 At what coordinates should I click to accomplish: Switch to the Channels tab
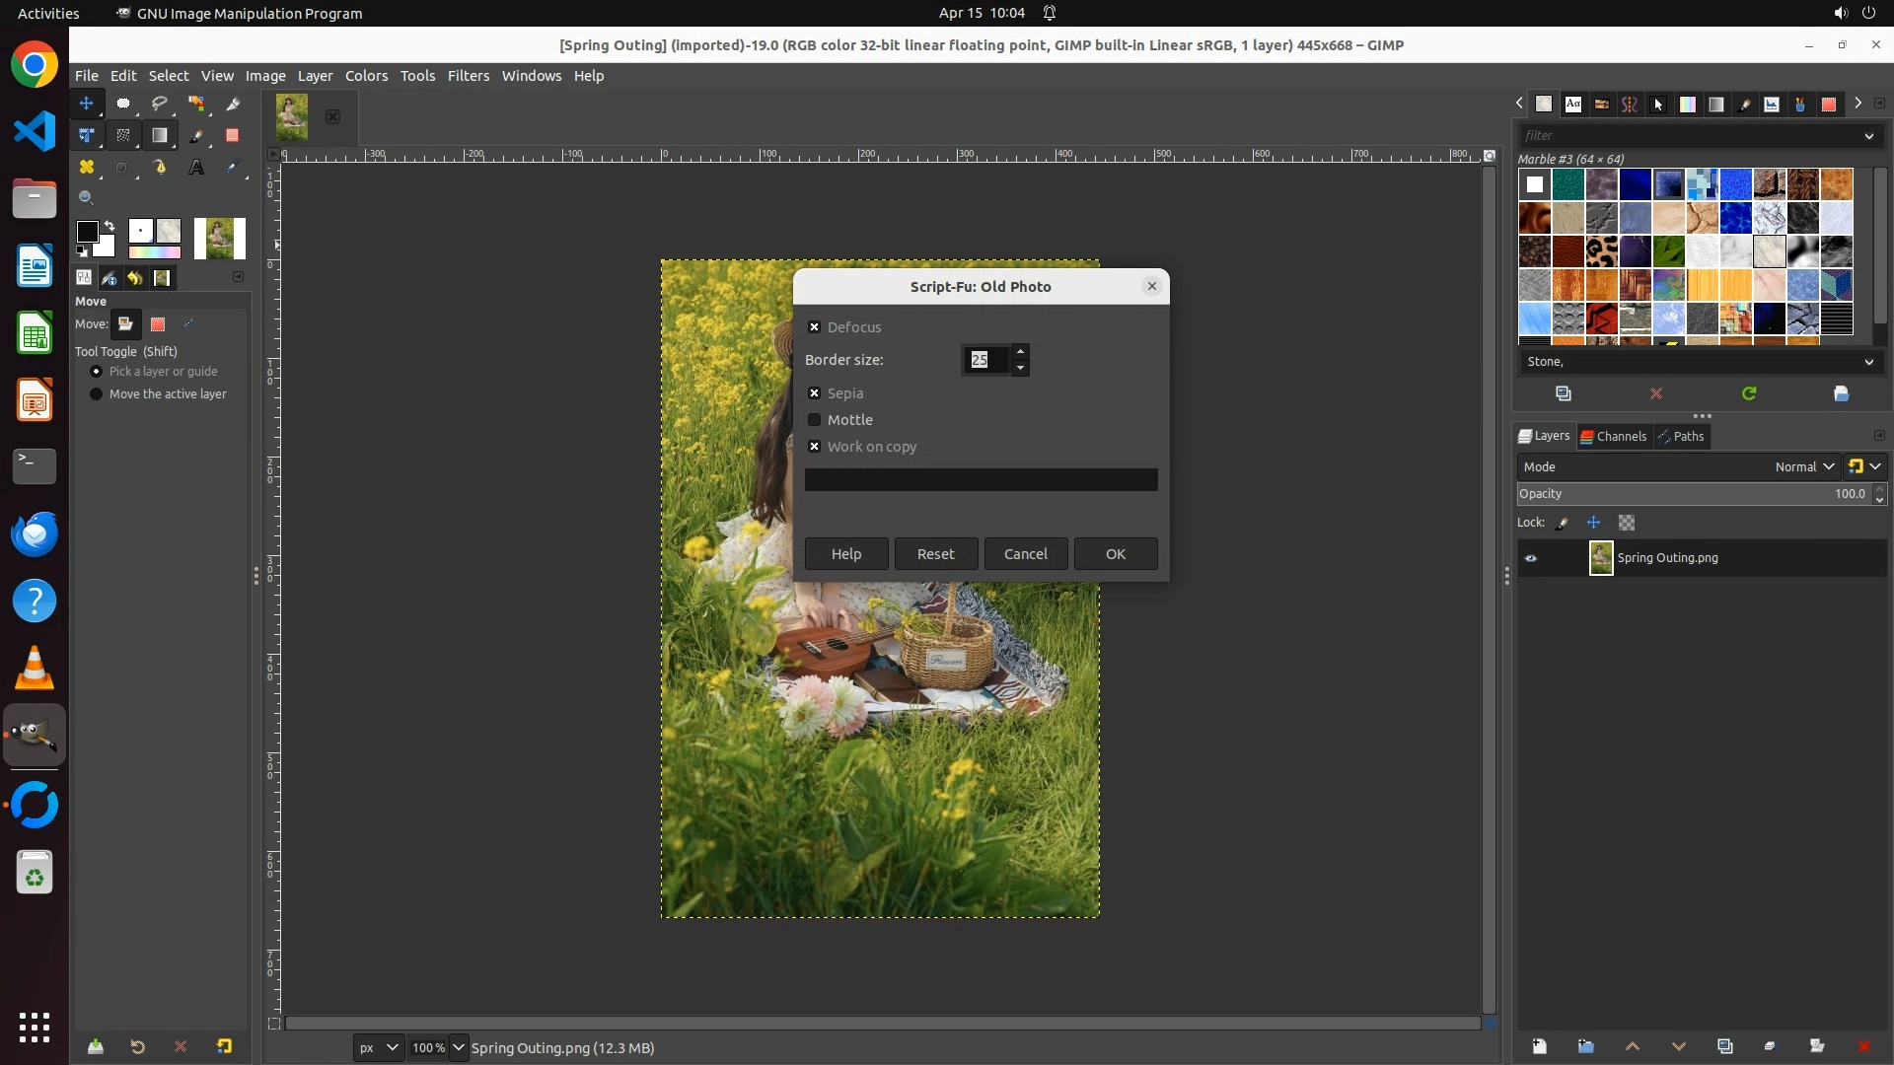click(x=1614, y=436)
